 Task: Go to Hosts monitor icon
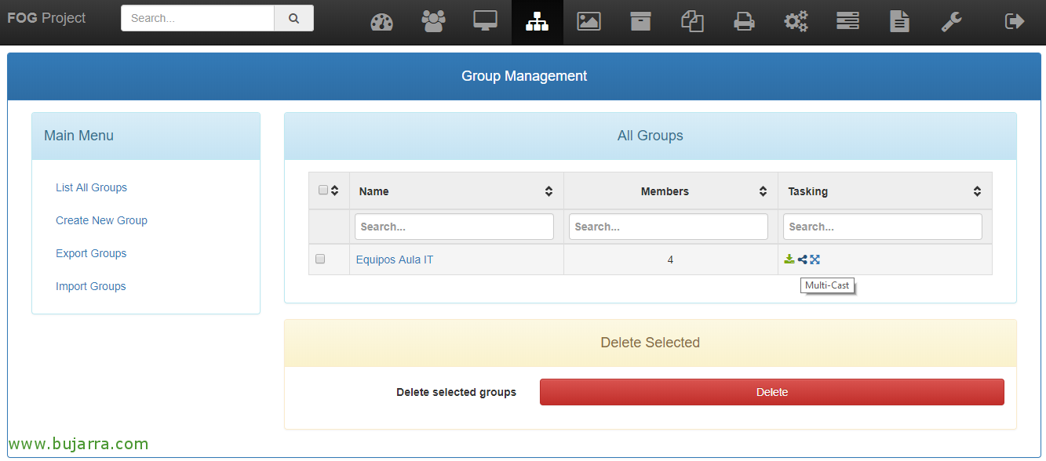pos(485,21)
